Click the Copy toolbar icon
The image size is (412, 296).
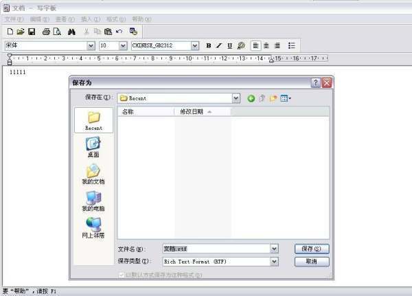(x=98, y=32)
